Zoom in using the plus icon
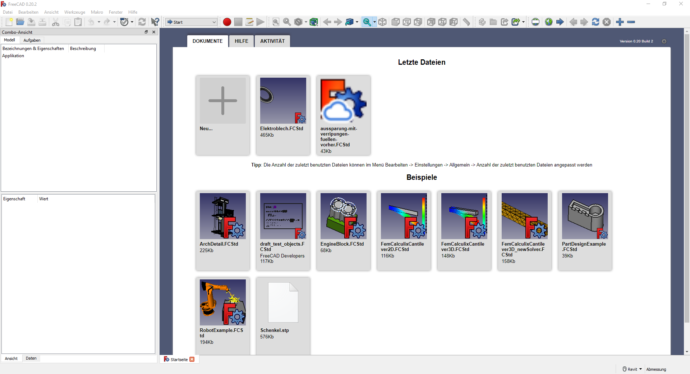The height and width of the screenshot is (374, 690). point(620,22)
